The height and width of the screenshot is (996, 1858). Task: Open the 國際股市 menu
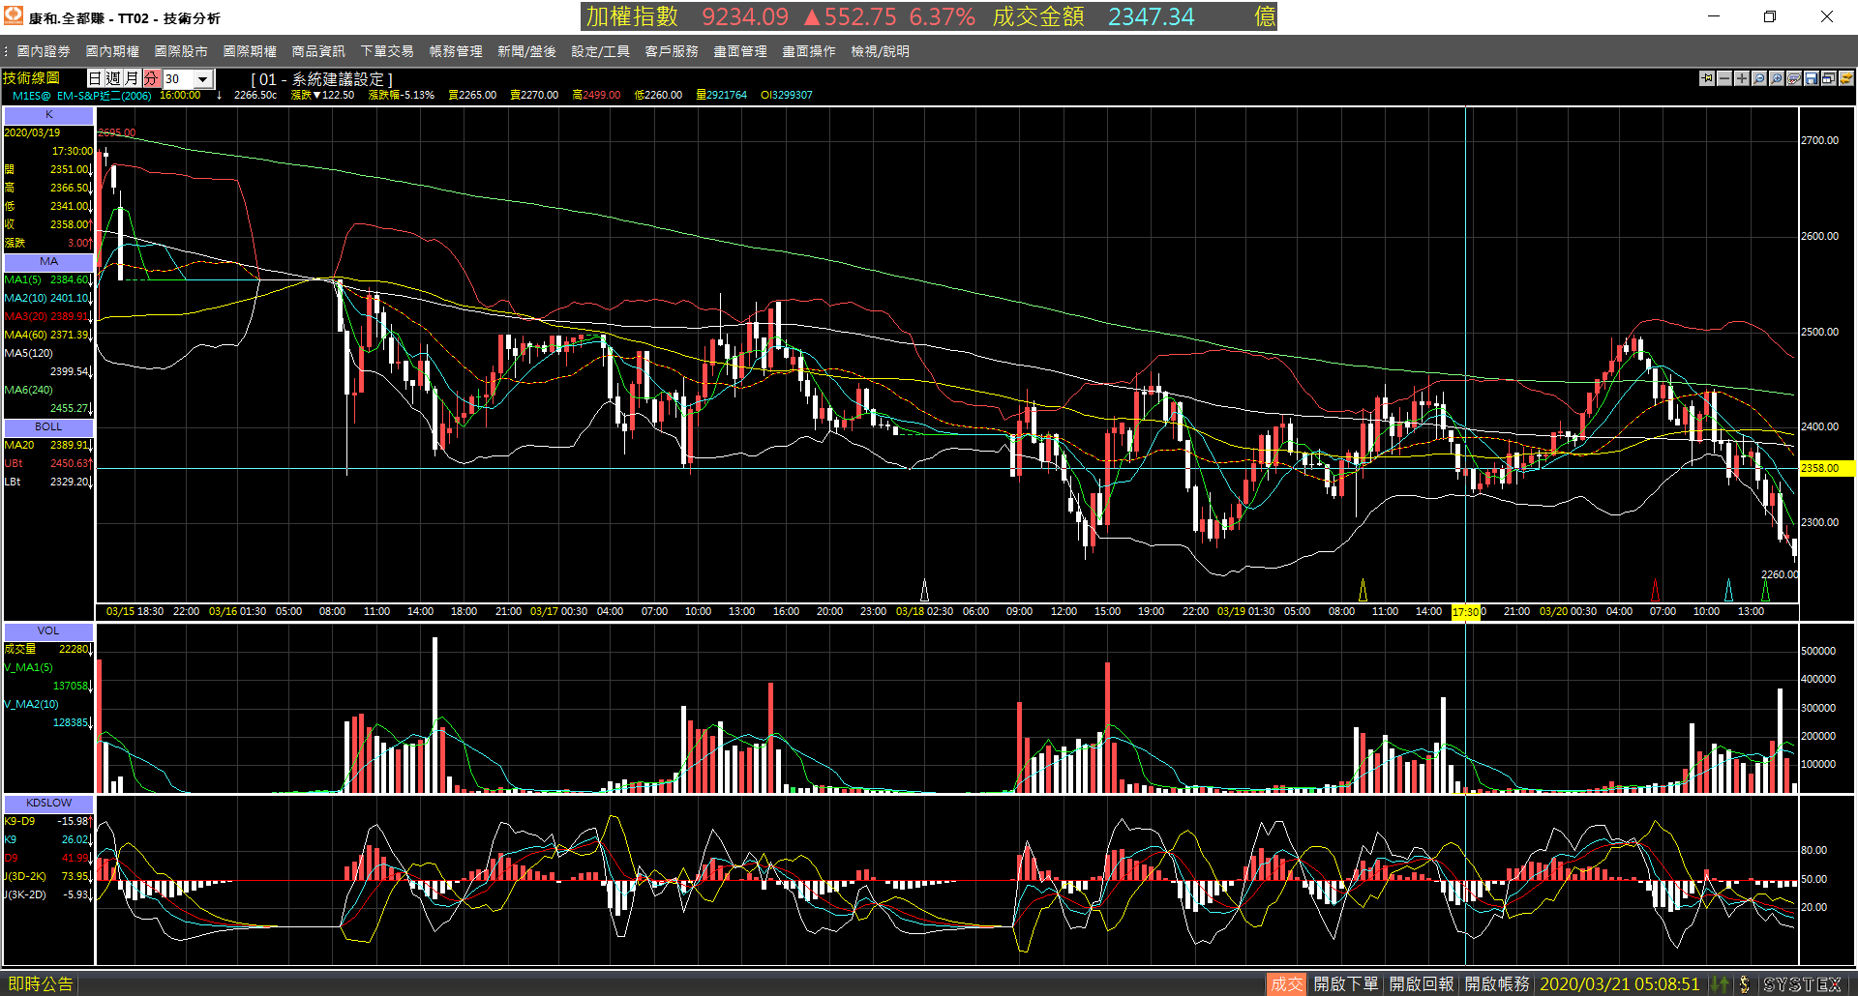[x=181, y=51]
